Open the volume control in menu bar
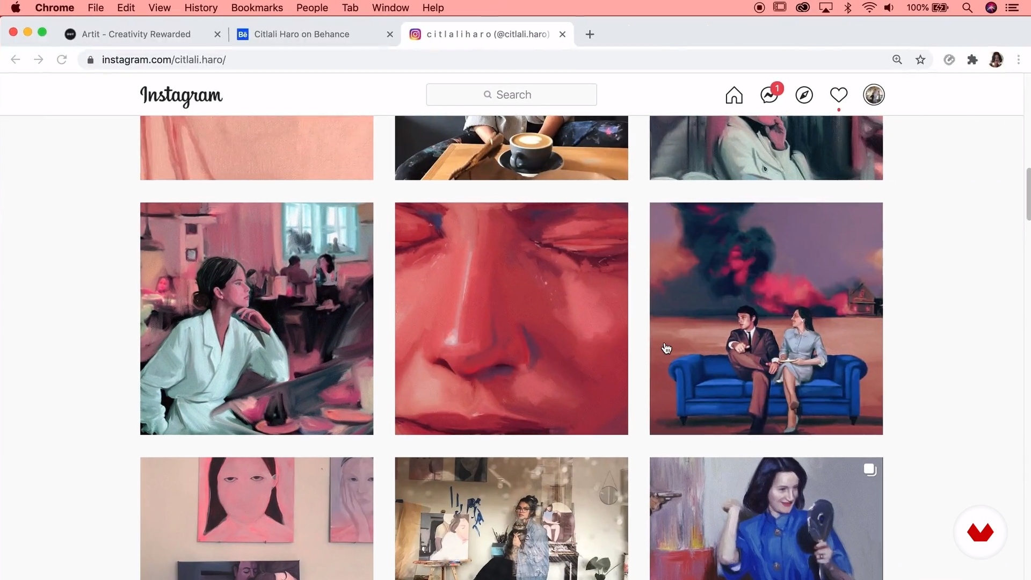1031x580 pixels. (x=889, y=8)
